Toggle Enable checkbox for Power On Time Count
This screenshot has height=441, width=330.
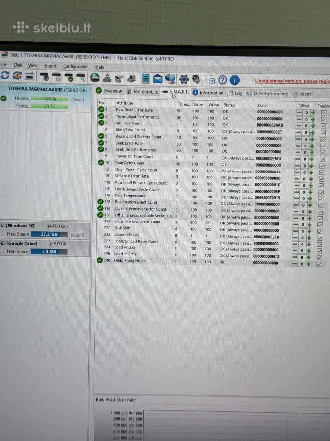coord(322,159)
